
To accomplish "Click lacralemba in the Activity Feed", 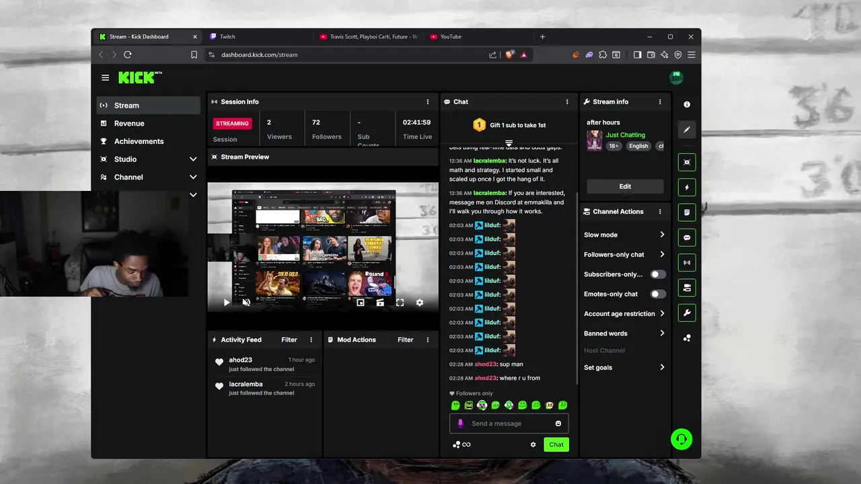I will 246,384.
